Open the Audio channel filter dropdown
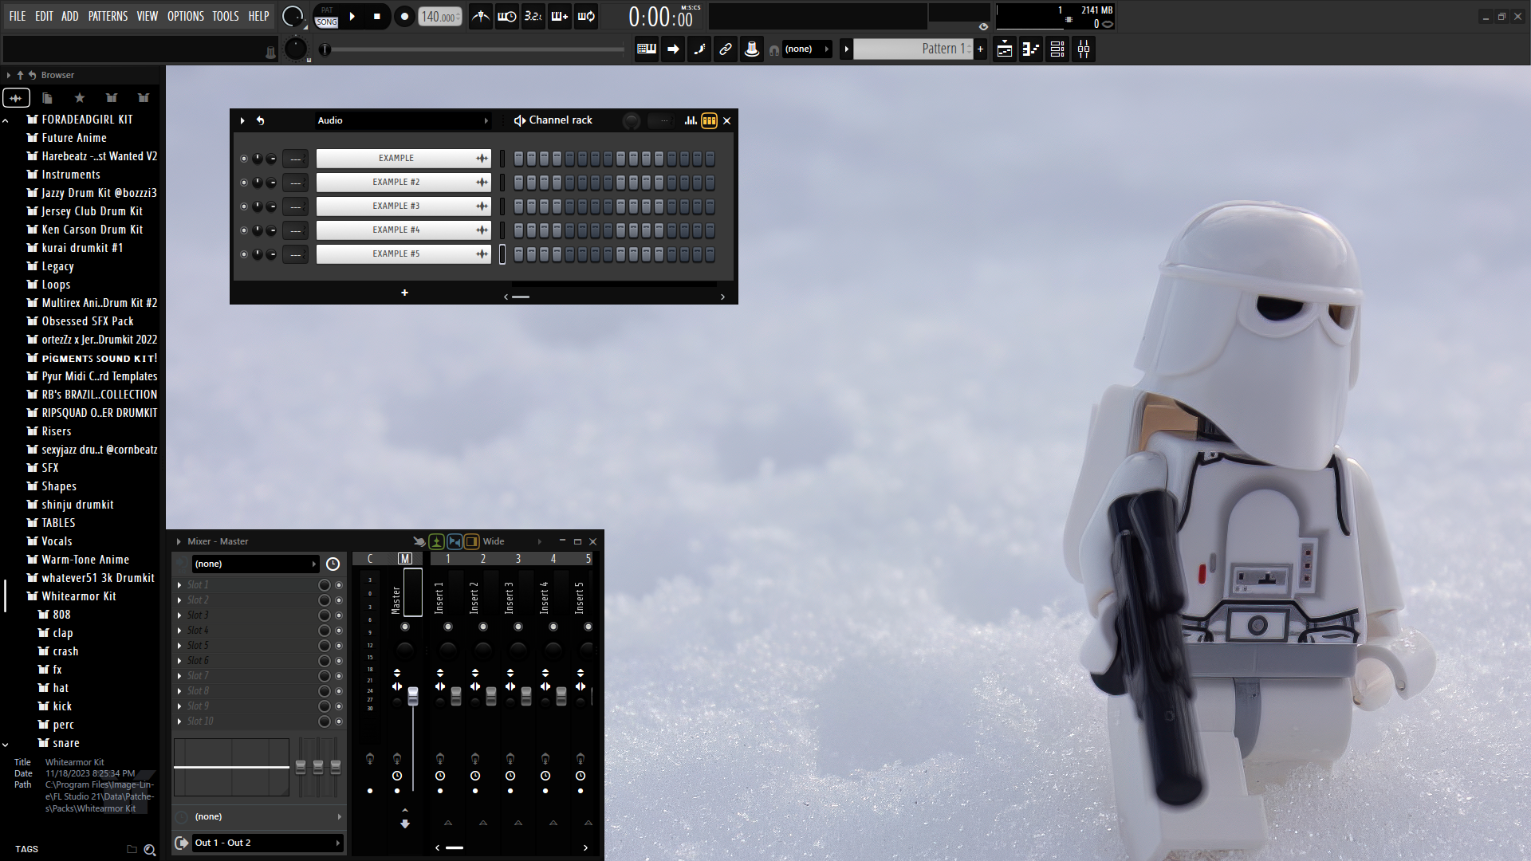The width and height of the screenshot is (1531, 861). click(403, 120)
